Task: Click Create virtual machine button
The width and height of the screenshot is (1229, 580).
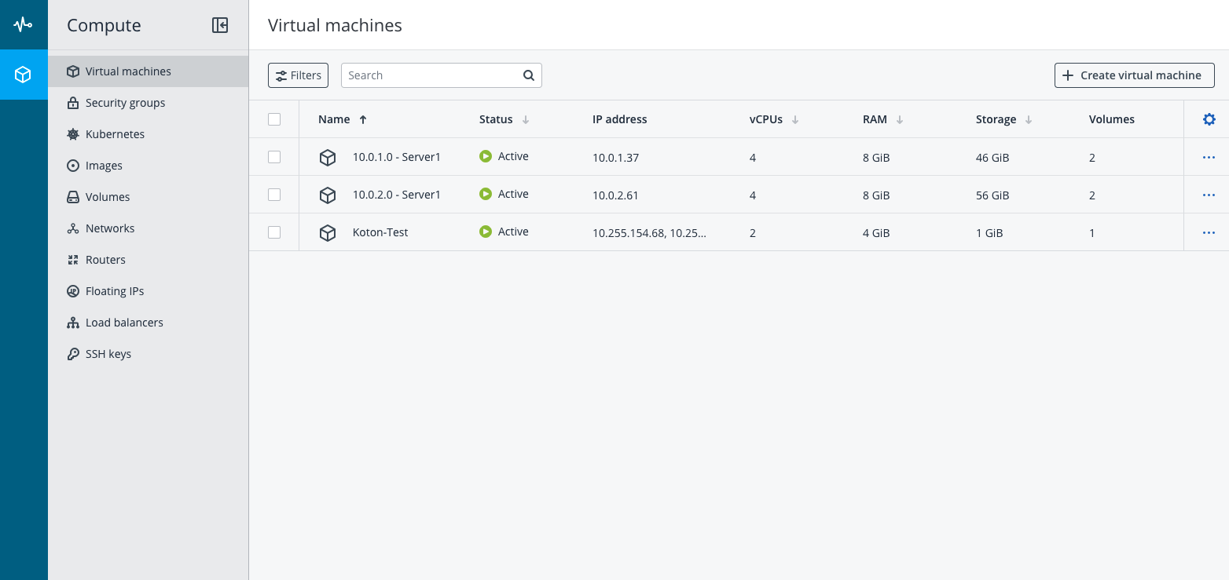Action: 1134,75
